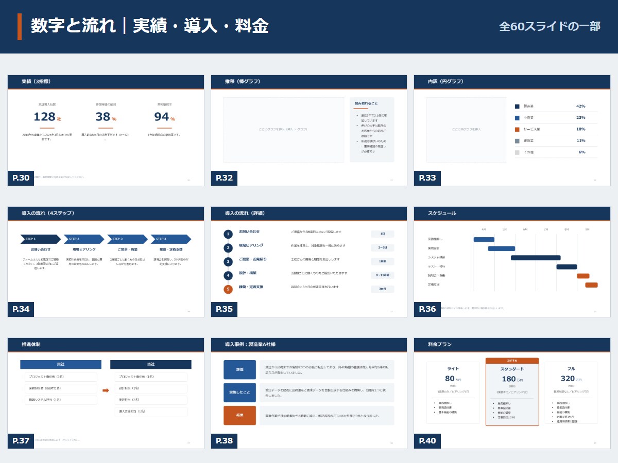The image size is (618, 463).
Task: Open the スケジュール slide thumbnail
Action: tap(512, 262)
